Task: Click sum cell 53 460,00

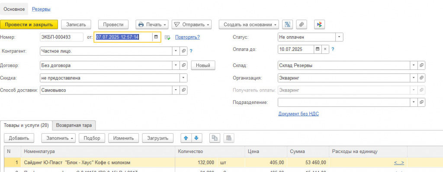Action: tap(308, 163)
